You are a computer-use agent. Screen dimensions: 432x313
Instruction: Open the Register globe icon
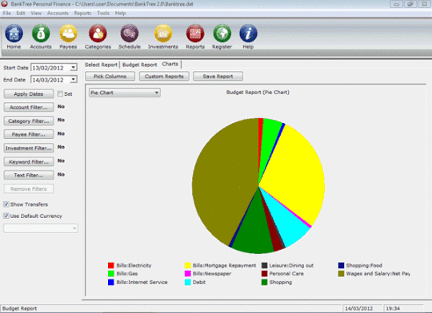(222, 33)
